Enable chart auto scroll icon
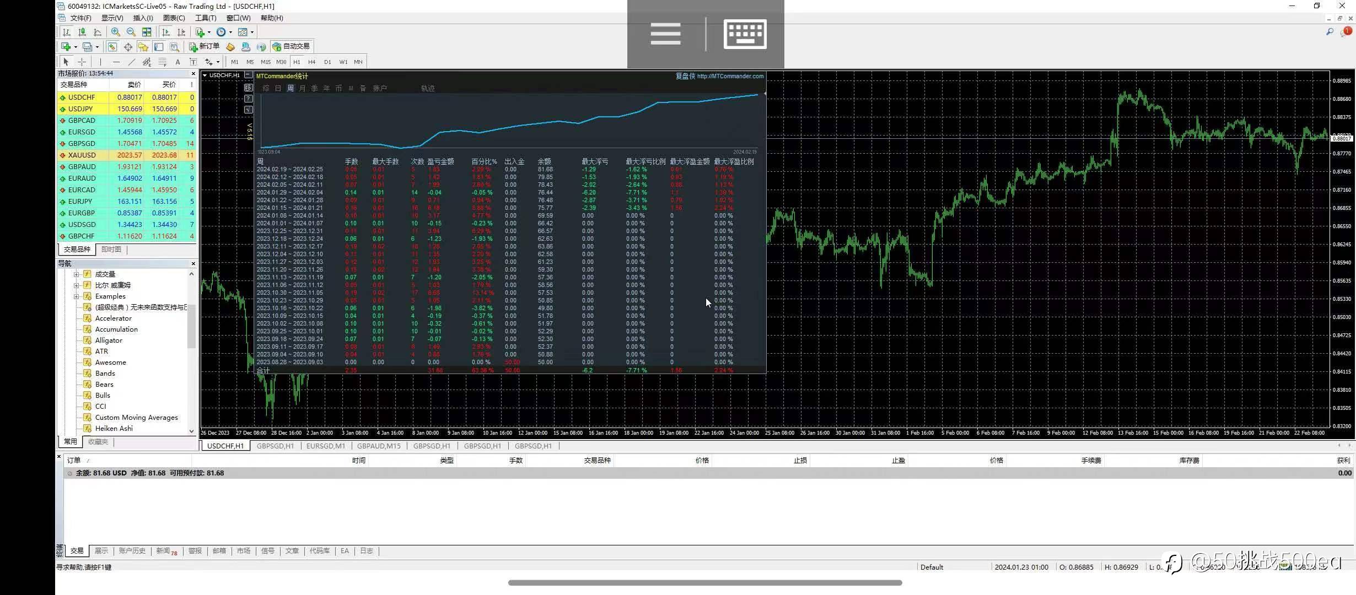This screenshot has width=1356, height=595. pyautogui.click(x=165, y=32)
